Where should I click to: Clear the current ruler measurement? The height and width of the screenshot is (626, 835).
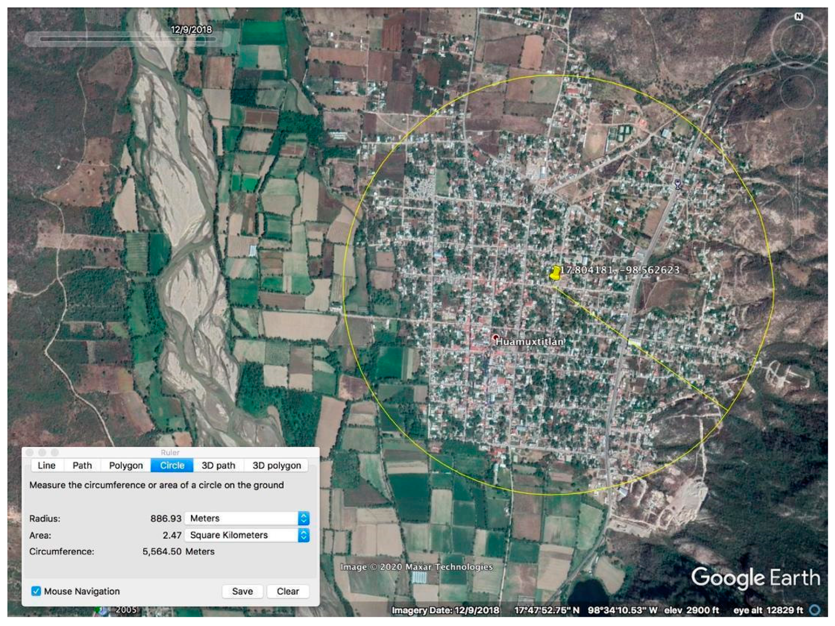(x=288, y=591)
